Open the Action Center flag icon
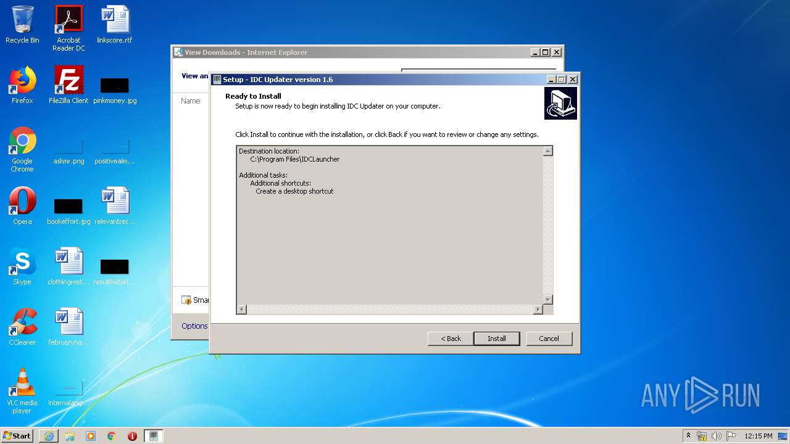Screen dimensions: 790x444 pos(731,436)
